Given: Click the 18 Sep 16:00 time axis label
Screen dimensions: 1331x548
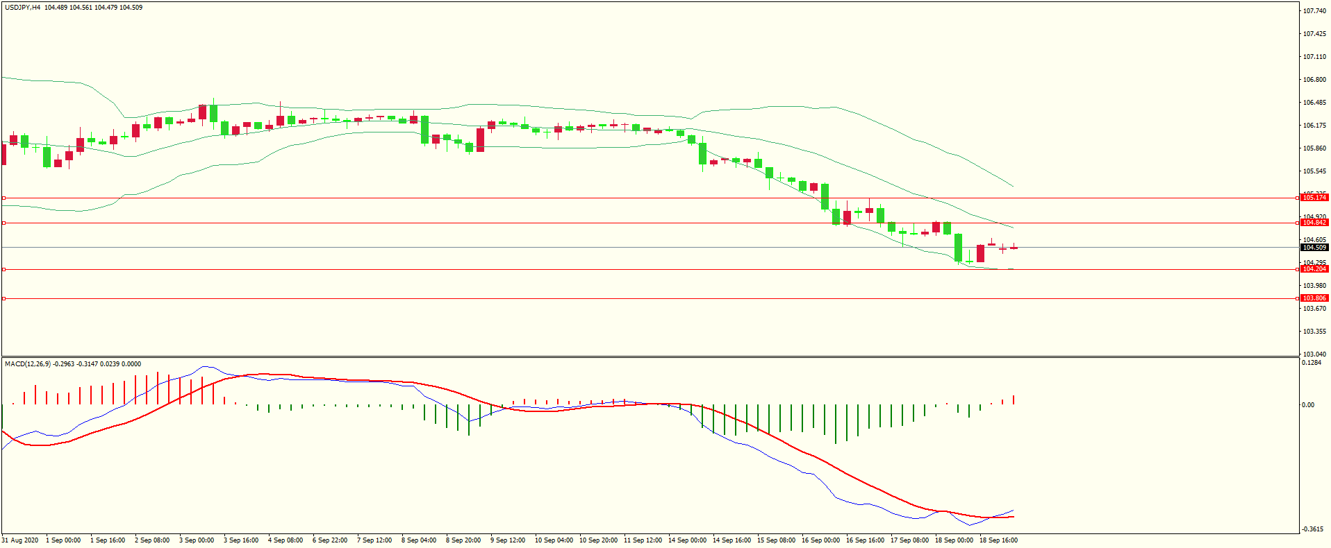Looking at the screenshot, I should click(x=999, y=540).
